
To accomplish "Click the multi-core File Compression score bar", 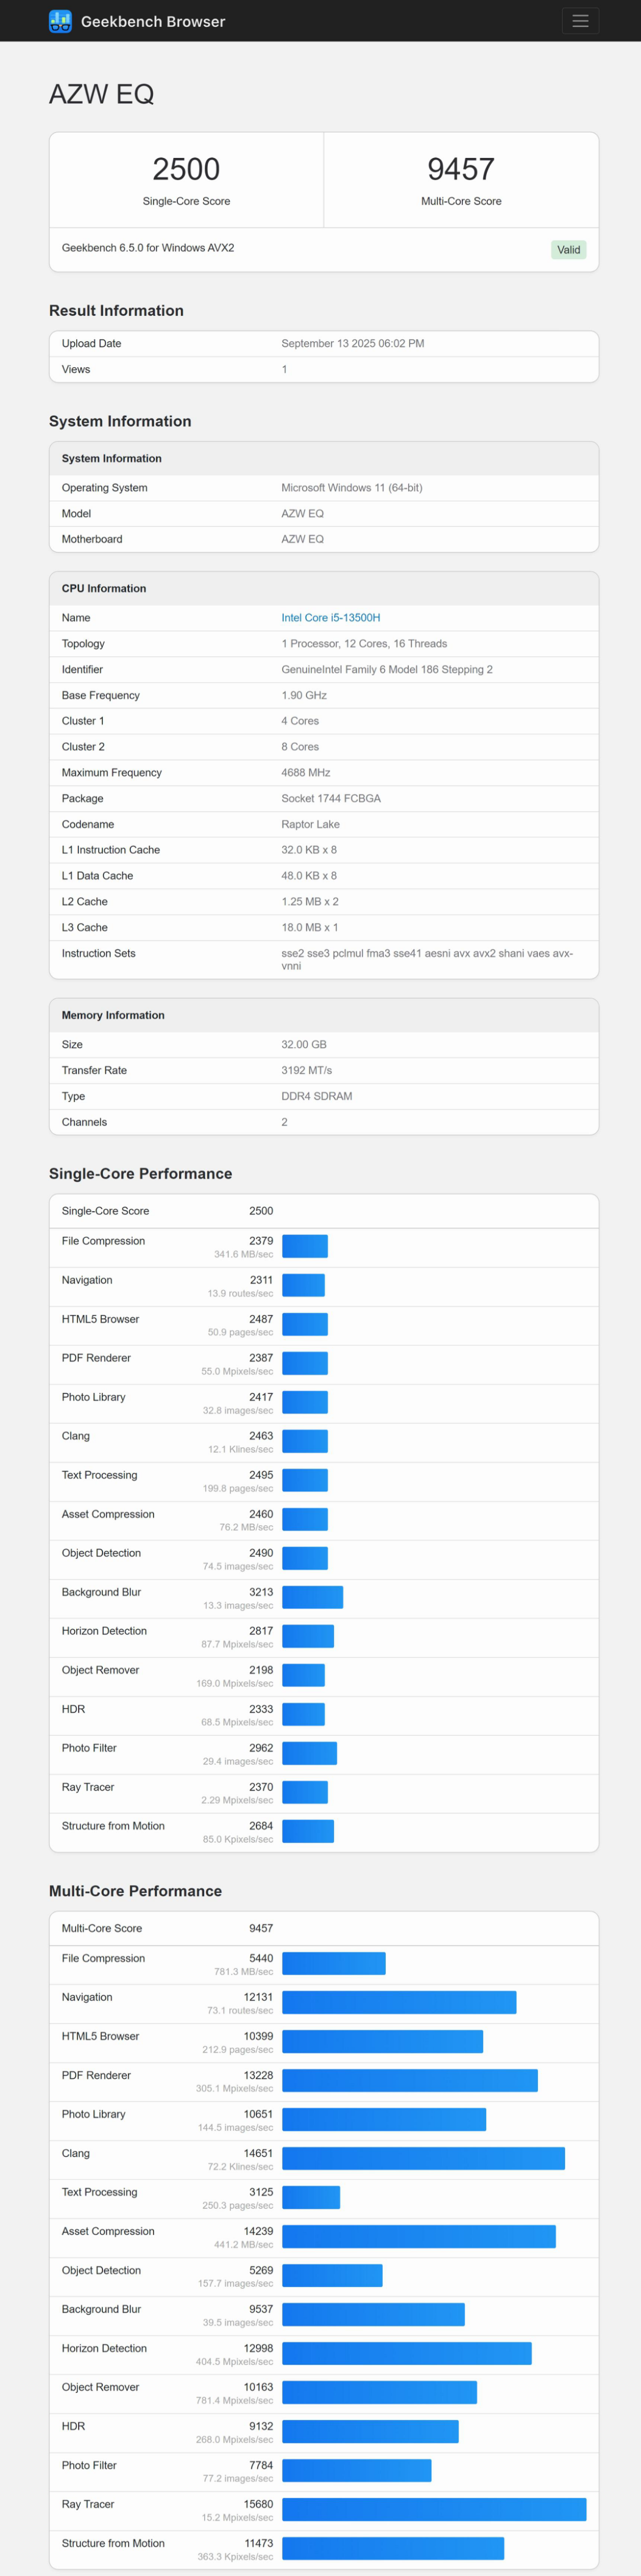I will (x=333, y=1963).
